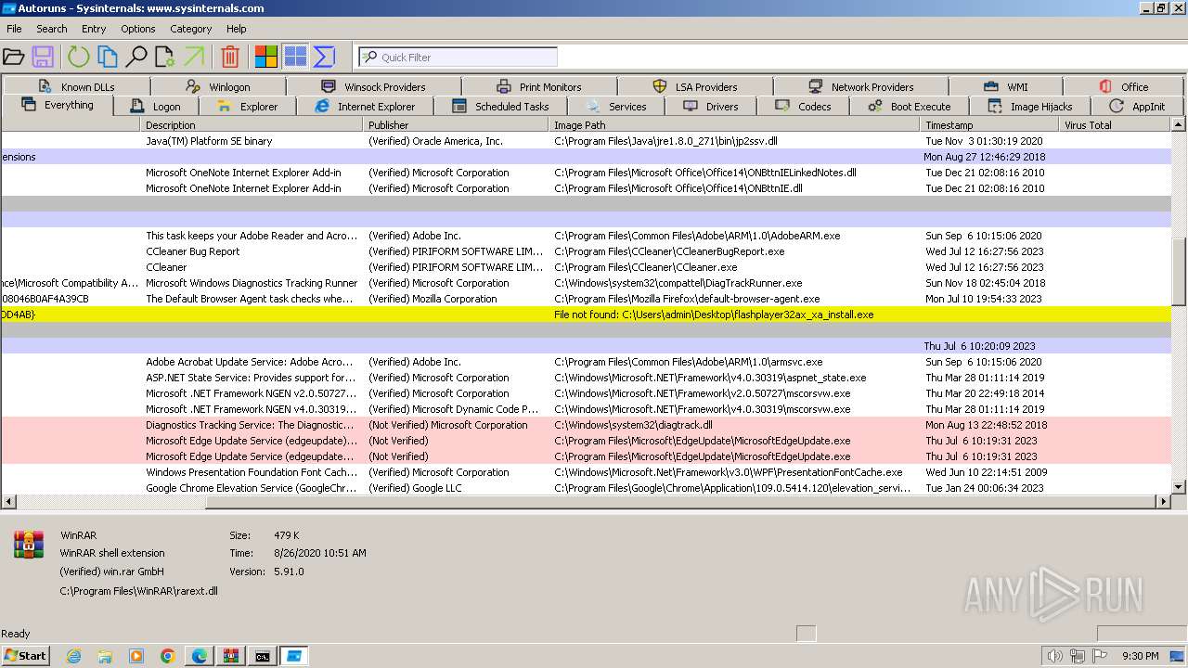Open the Command Prompt taskbar icon
The image size is (1188, 668).
[x=263, y=656]
